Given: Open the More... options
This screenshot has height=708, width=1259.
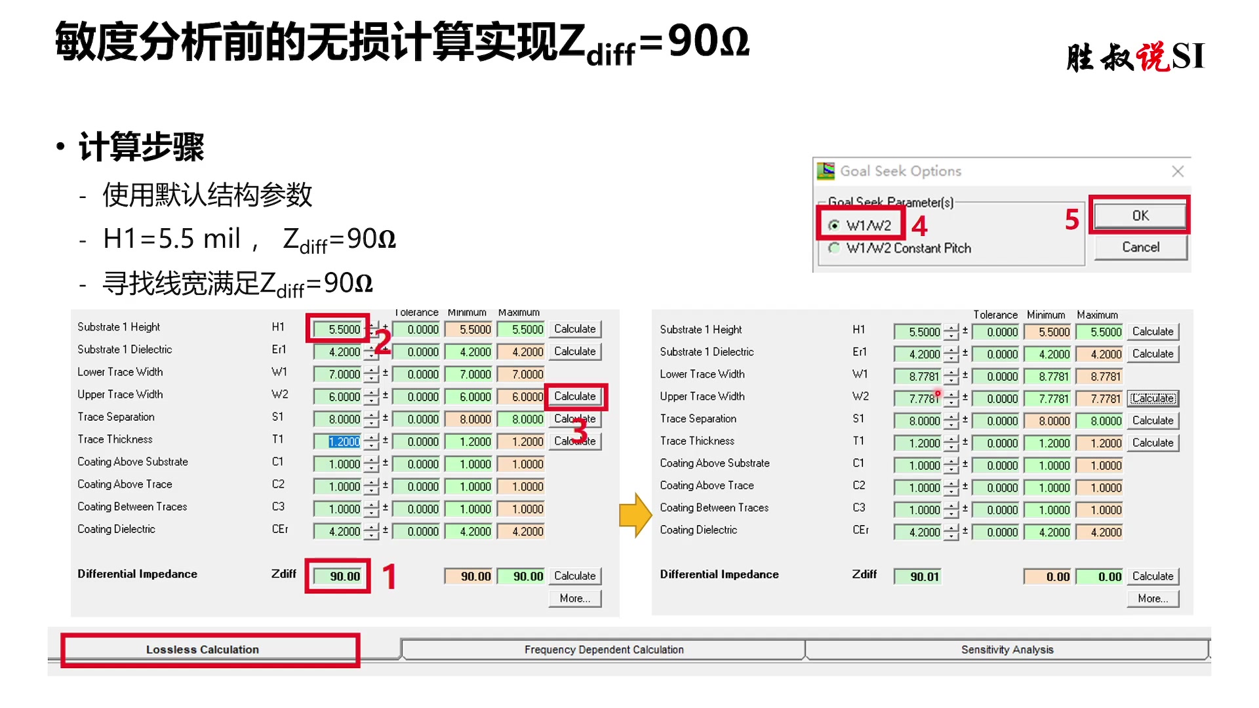Looking at the screenshot, I should coord(574,598).
